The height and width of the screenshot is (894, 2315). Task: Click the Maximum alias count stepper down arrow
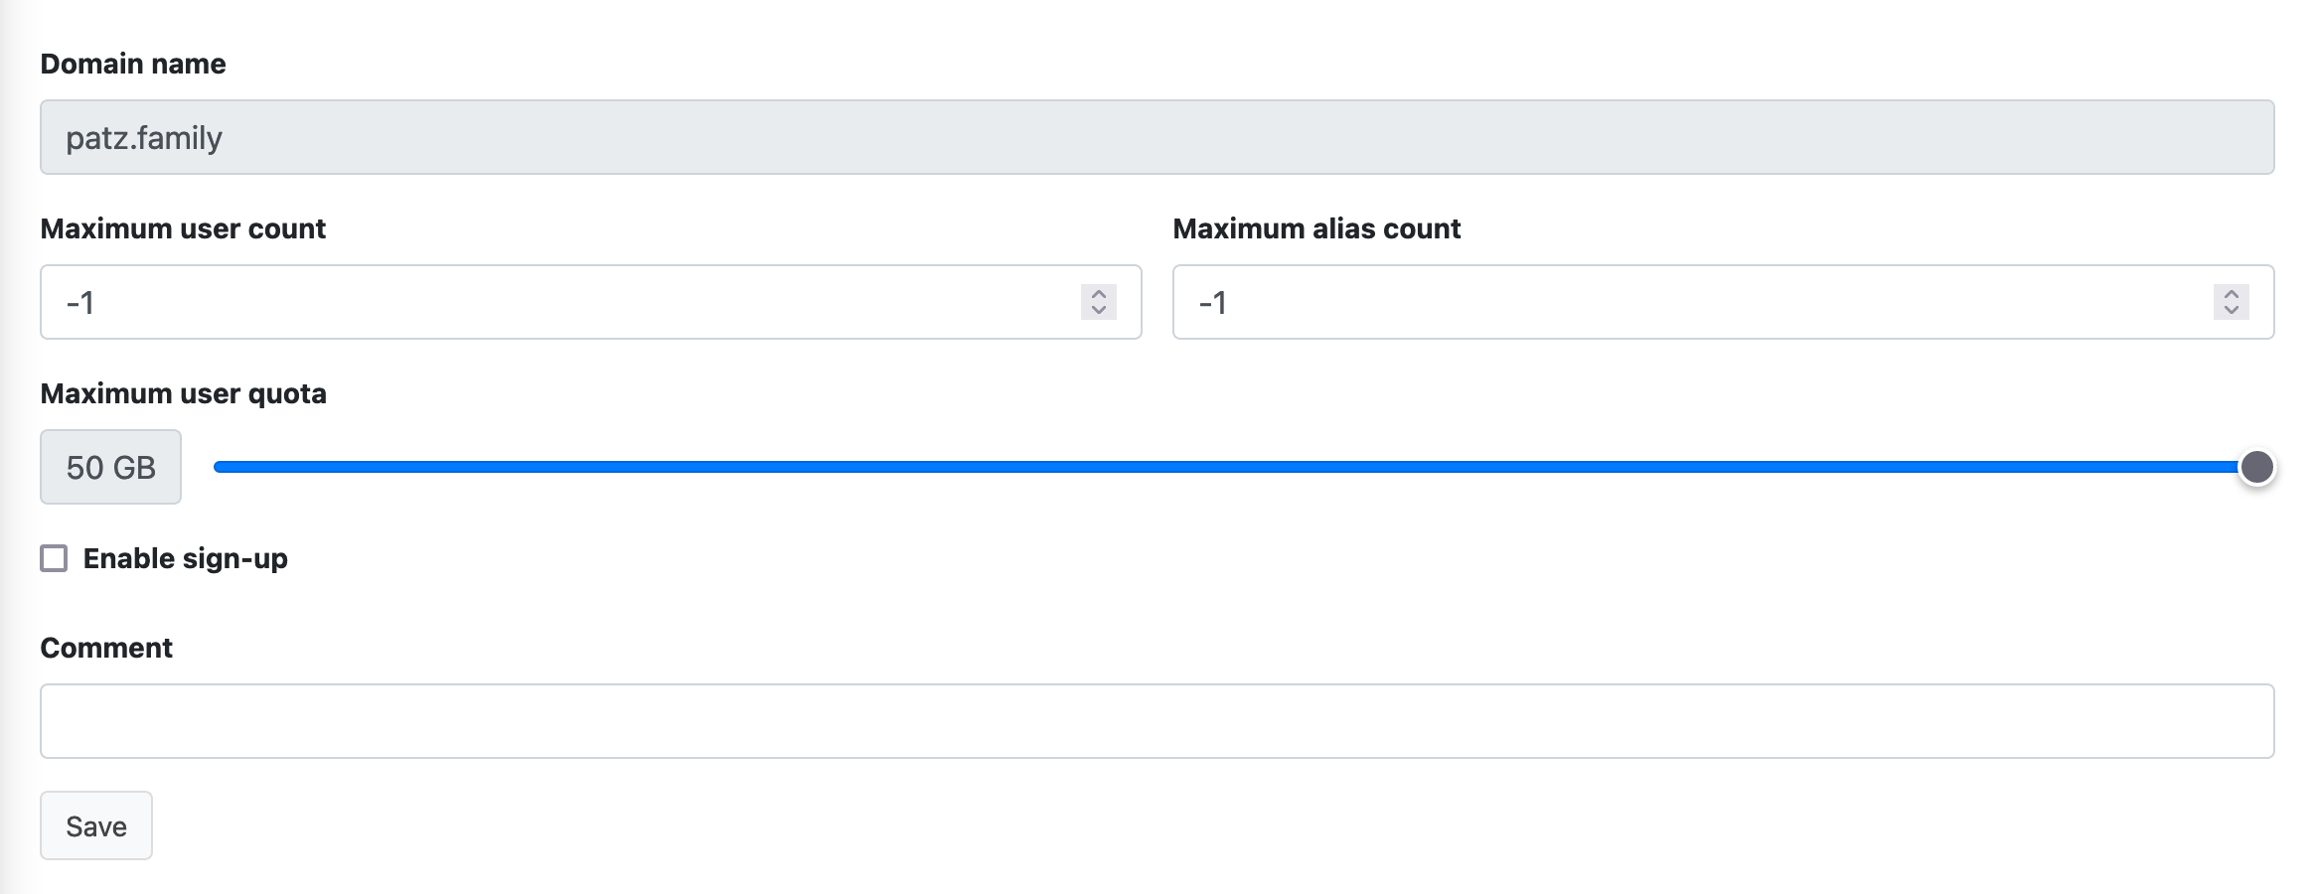2232,312
